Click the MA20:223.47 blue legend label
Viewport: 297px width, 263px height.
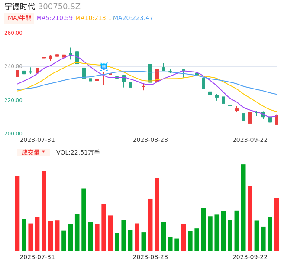133,18
